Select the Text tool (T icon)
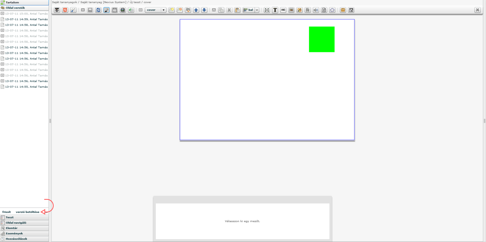486x242 pixels. 275,10
